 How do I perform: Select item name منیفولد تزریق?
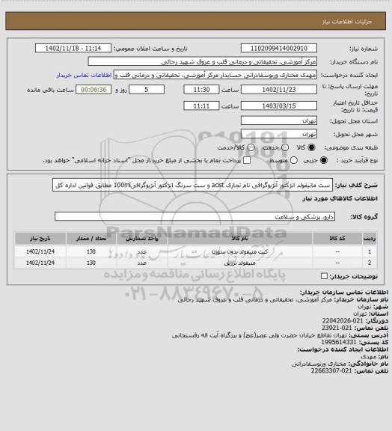tap(240, 263)
